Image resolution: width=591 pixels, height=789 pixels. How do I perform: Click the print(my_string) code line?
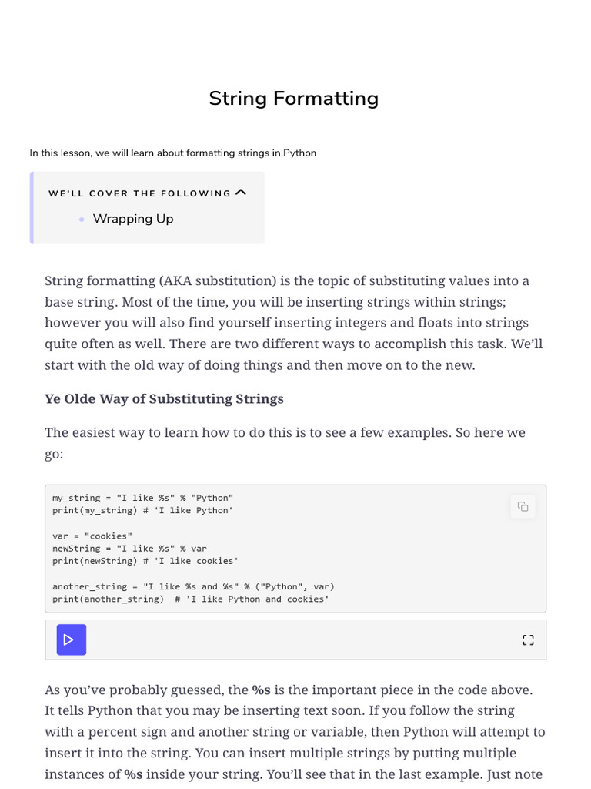click(142, 510)
